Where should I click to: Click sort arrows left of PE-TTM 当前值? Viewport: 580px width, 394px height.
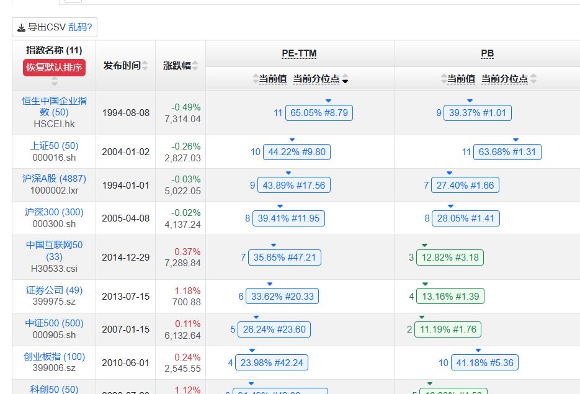[255, 79]
